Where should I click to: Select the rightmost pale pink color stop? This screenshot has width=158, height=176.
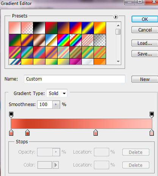point(152,132)
